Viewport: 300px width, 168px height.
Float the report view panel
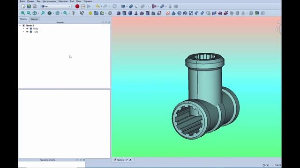(81, 160)
